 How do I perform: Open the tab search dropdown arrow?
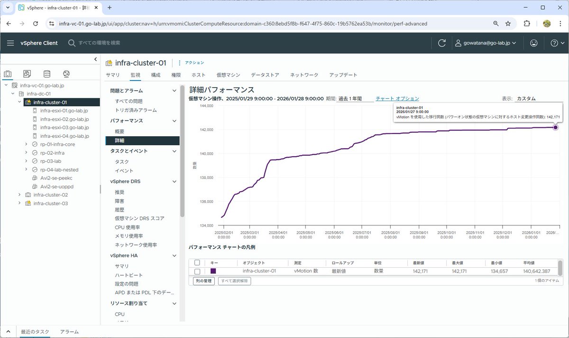click(x=8, y=8)
